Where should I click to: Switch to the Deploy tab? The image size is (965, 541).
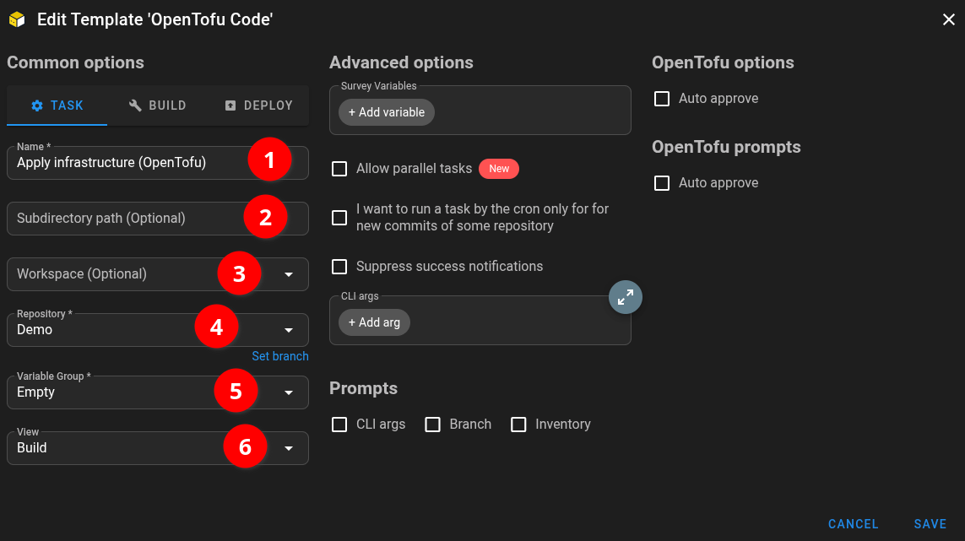click(258, 105)
